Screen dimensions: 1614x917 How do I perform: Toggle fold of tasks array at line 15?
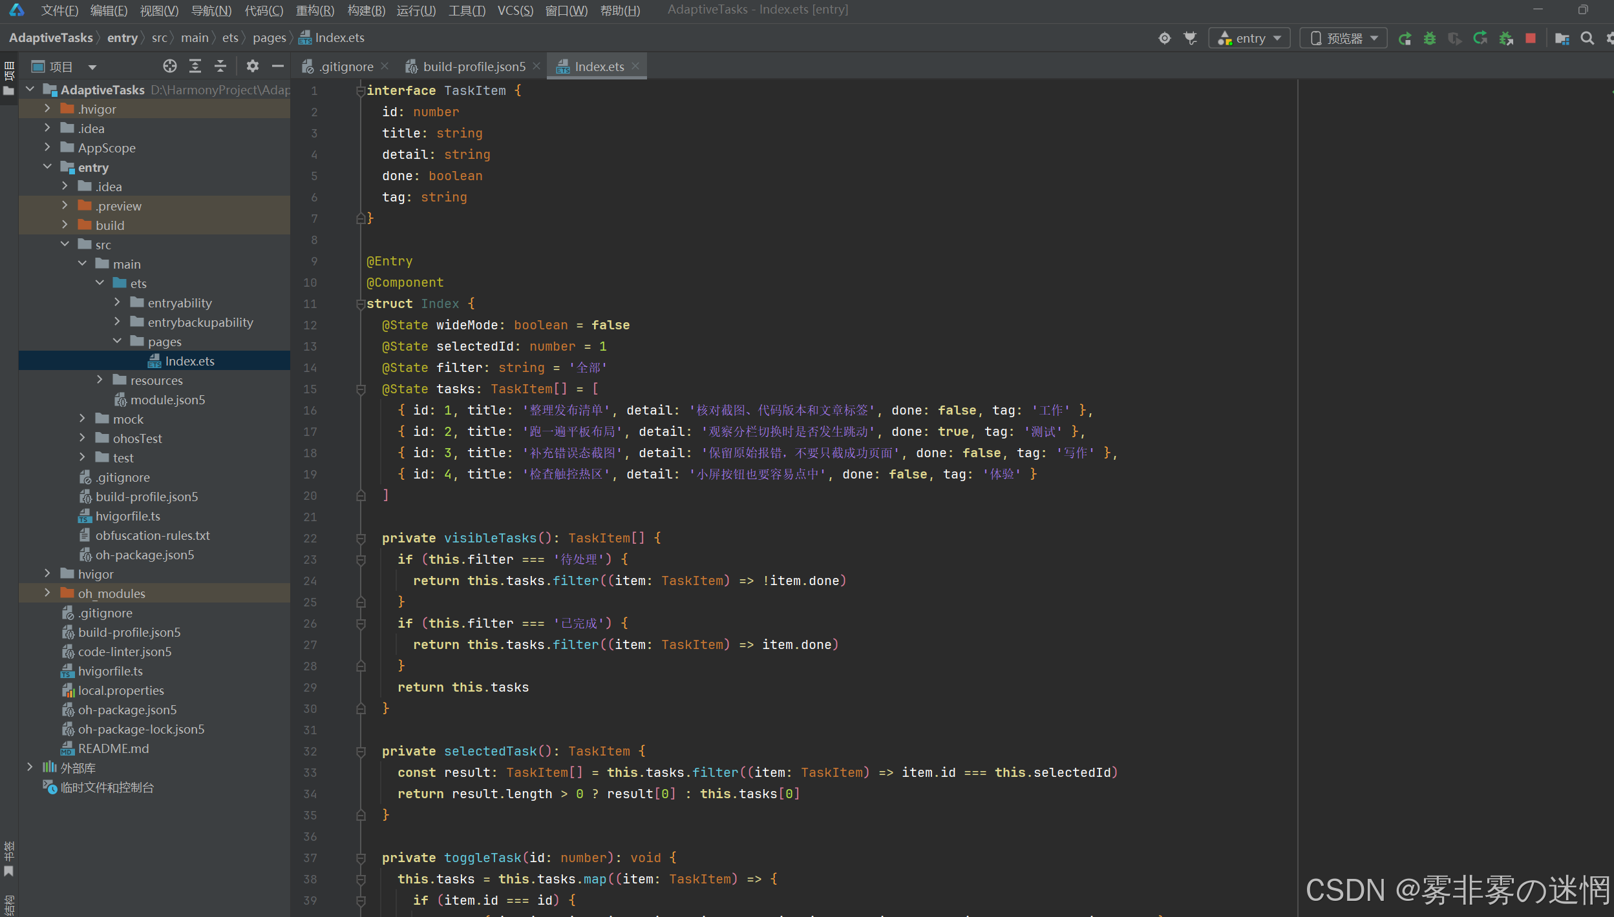pos(361,389)
